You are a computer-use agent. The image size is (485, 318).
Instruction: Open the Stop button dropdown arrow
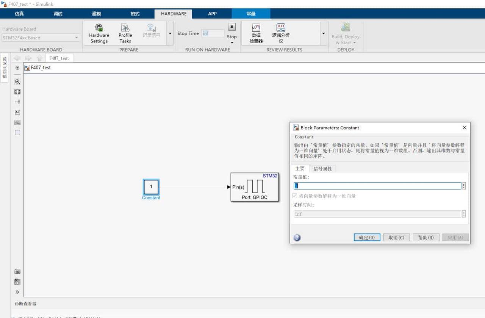click(232, 42)
